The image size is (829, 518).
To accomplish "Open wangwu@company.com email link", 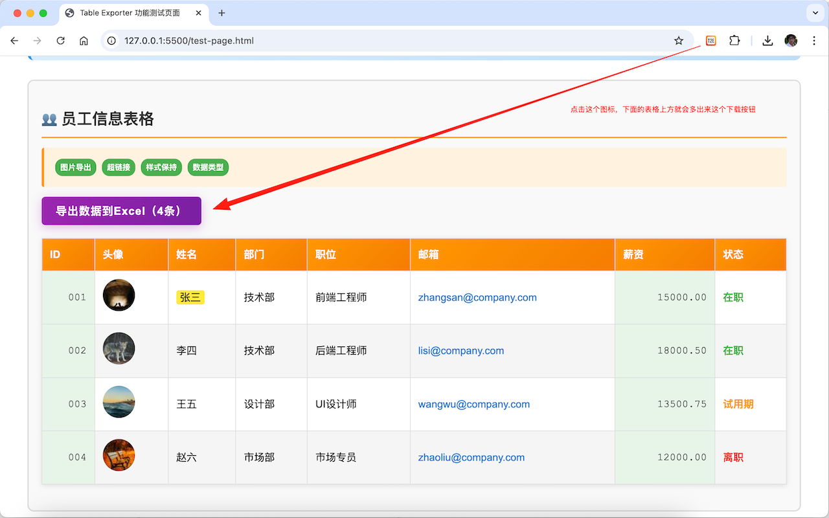I will pyautogui.click(x=473, y=404).
